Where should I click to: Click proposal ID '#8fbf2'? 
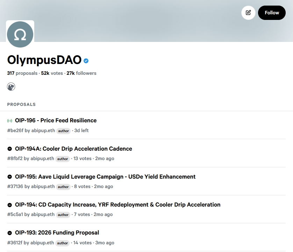(15, 158)
